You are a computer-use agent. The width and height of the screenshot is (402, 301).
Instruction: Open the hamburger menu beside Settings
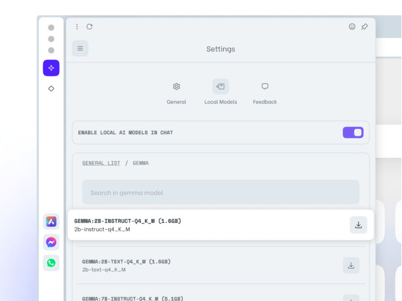click(x=80, y=48)
